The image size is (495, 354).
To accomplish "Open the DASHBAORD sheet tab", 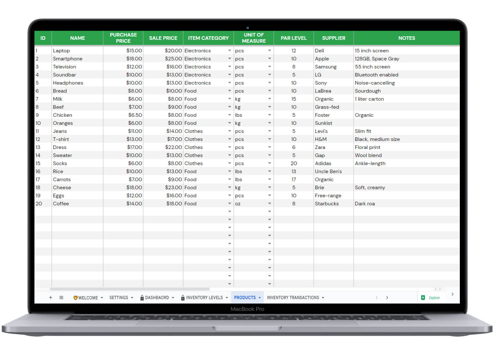I will pyautogui.click(x=157, y=298).
